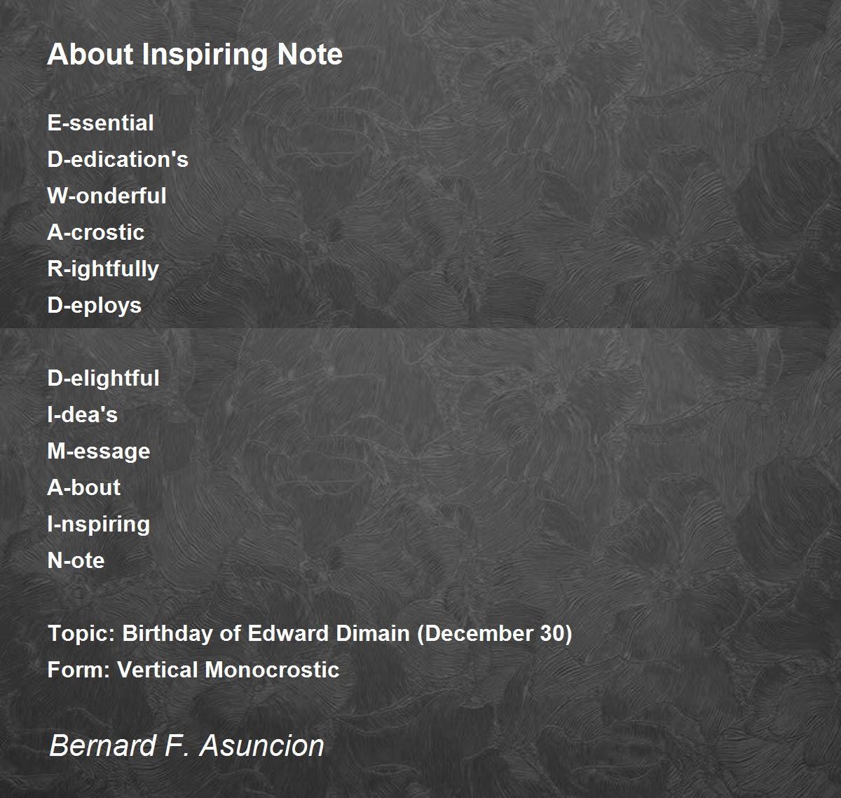Image resolution: width=841 pixels, height=798 pixels.
Task: Click the line N-ote
Action: click(76, 560)
